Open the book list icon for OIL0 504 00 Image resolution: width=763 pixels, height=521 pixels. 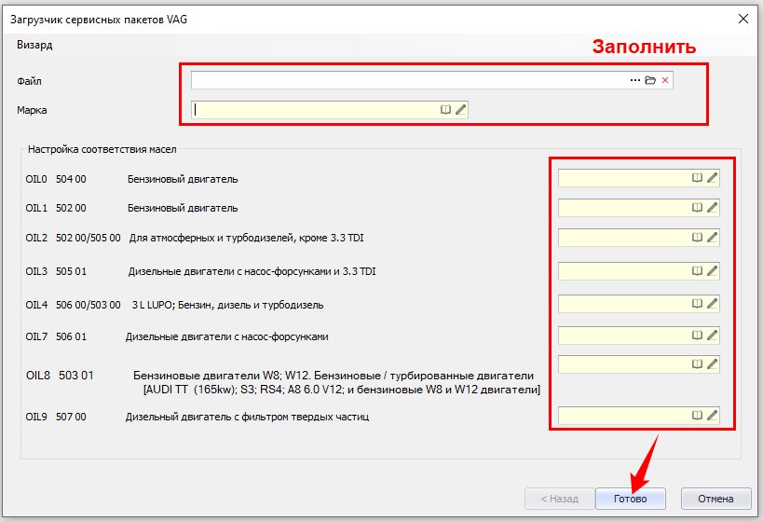697,178
